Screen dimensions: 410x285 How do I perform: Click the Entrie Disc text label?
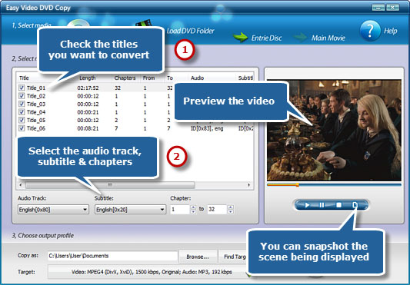pyautogui.click(x=266, y=38)
